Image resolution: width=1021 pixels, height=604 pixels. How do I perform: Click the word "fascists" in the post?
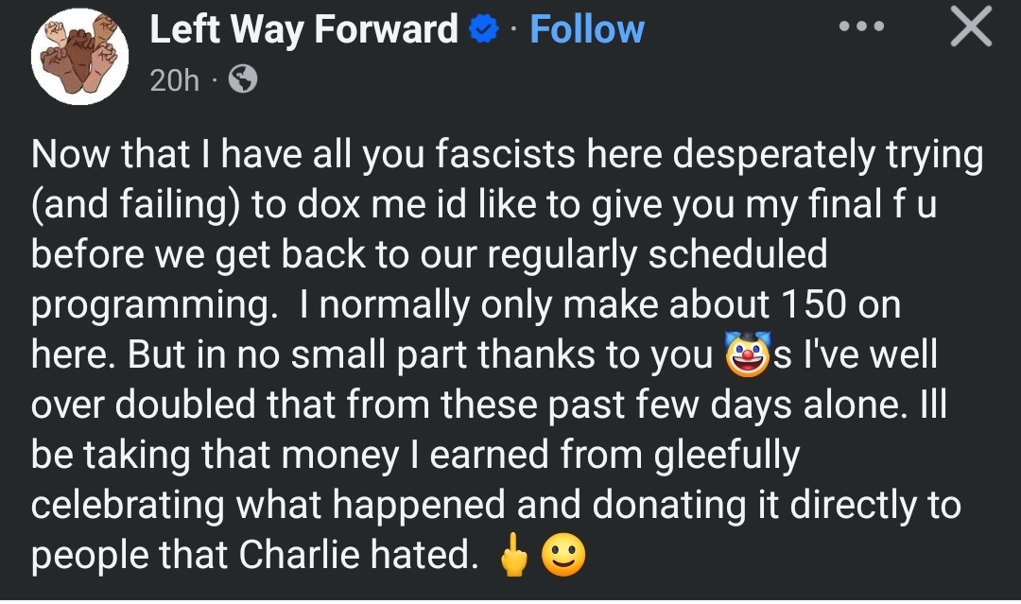(x=505, y=155)
